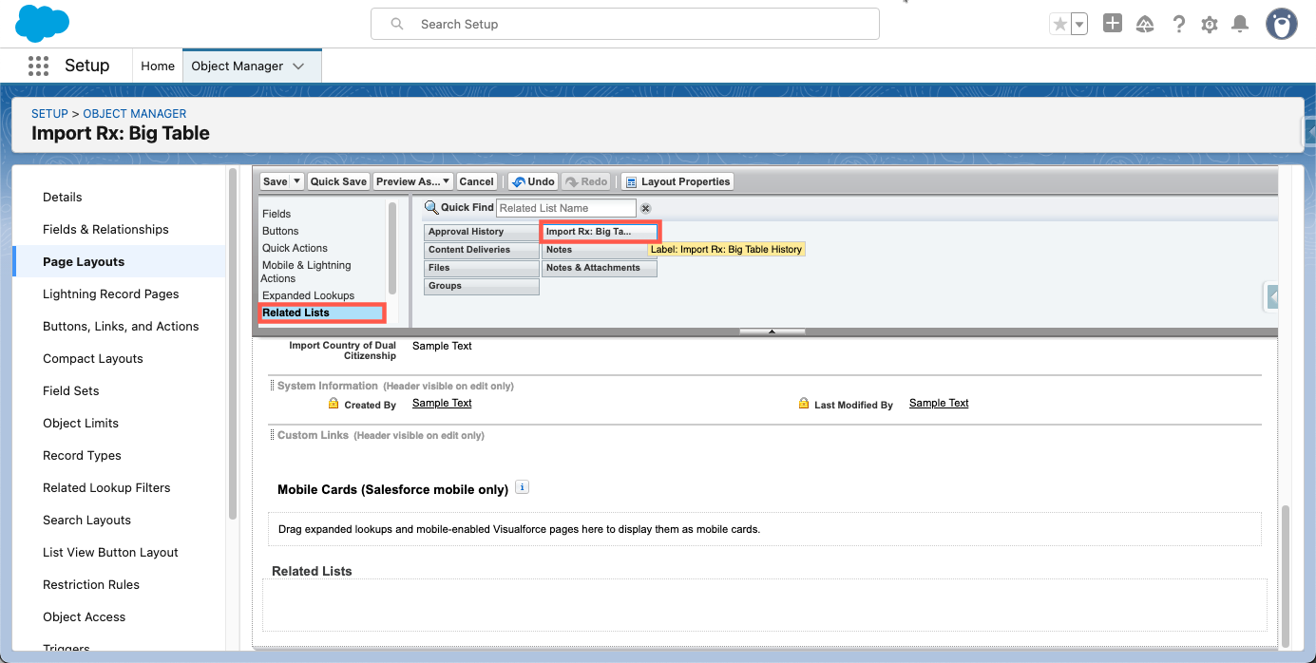The image size is (1316, 663).
Task: Click the Quick Find related list field
Action: pos(566,208)
